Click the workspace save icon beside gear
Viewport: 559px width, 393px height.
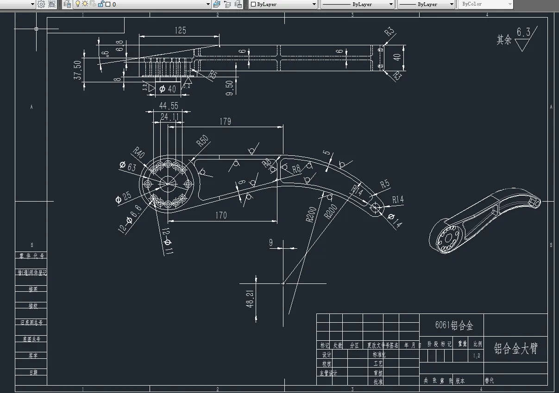52,4
